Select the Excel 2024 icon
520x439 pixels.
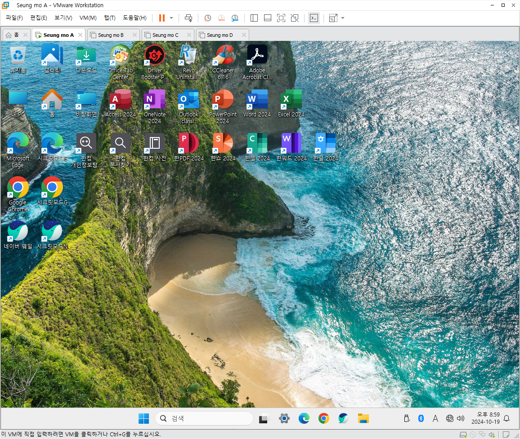pyautogui.click(x=291, y=104)
